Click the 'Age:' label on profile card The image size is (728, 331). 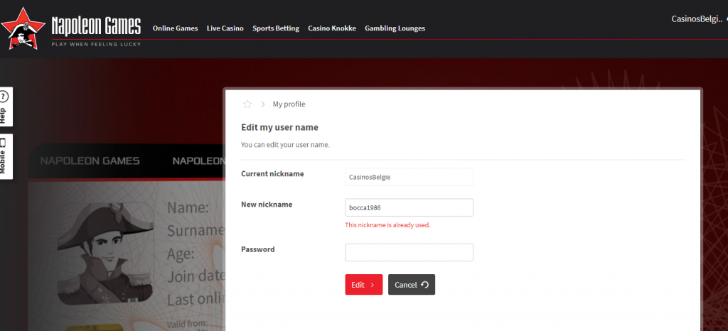click(x=181, y=254)
